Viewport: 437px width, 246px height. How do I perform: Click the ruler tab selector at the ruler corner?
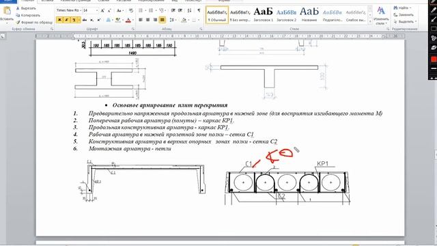[3, 36]
